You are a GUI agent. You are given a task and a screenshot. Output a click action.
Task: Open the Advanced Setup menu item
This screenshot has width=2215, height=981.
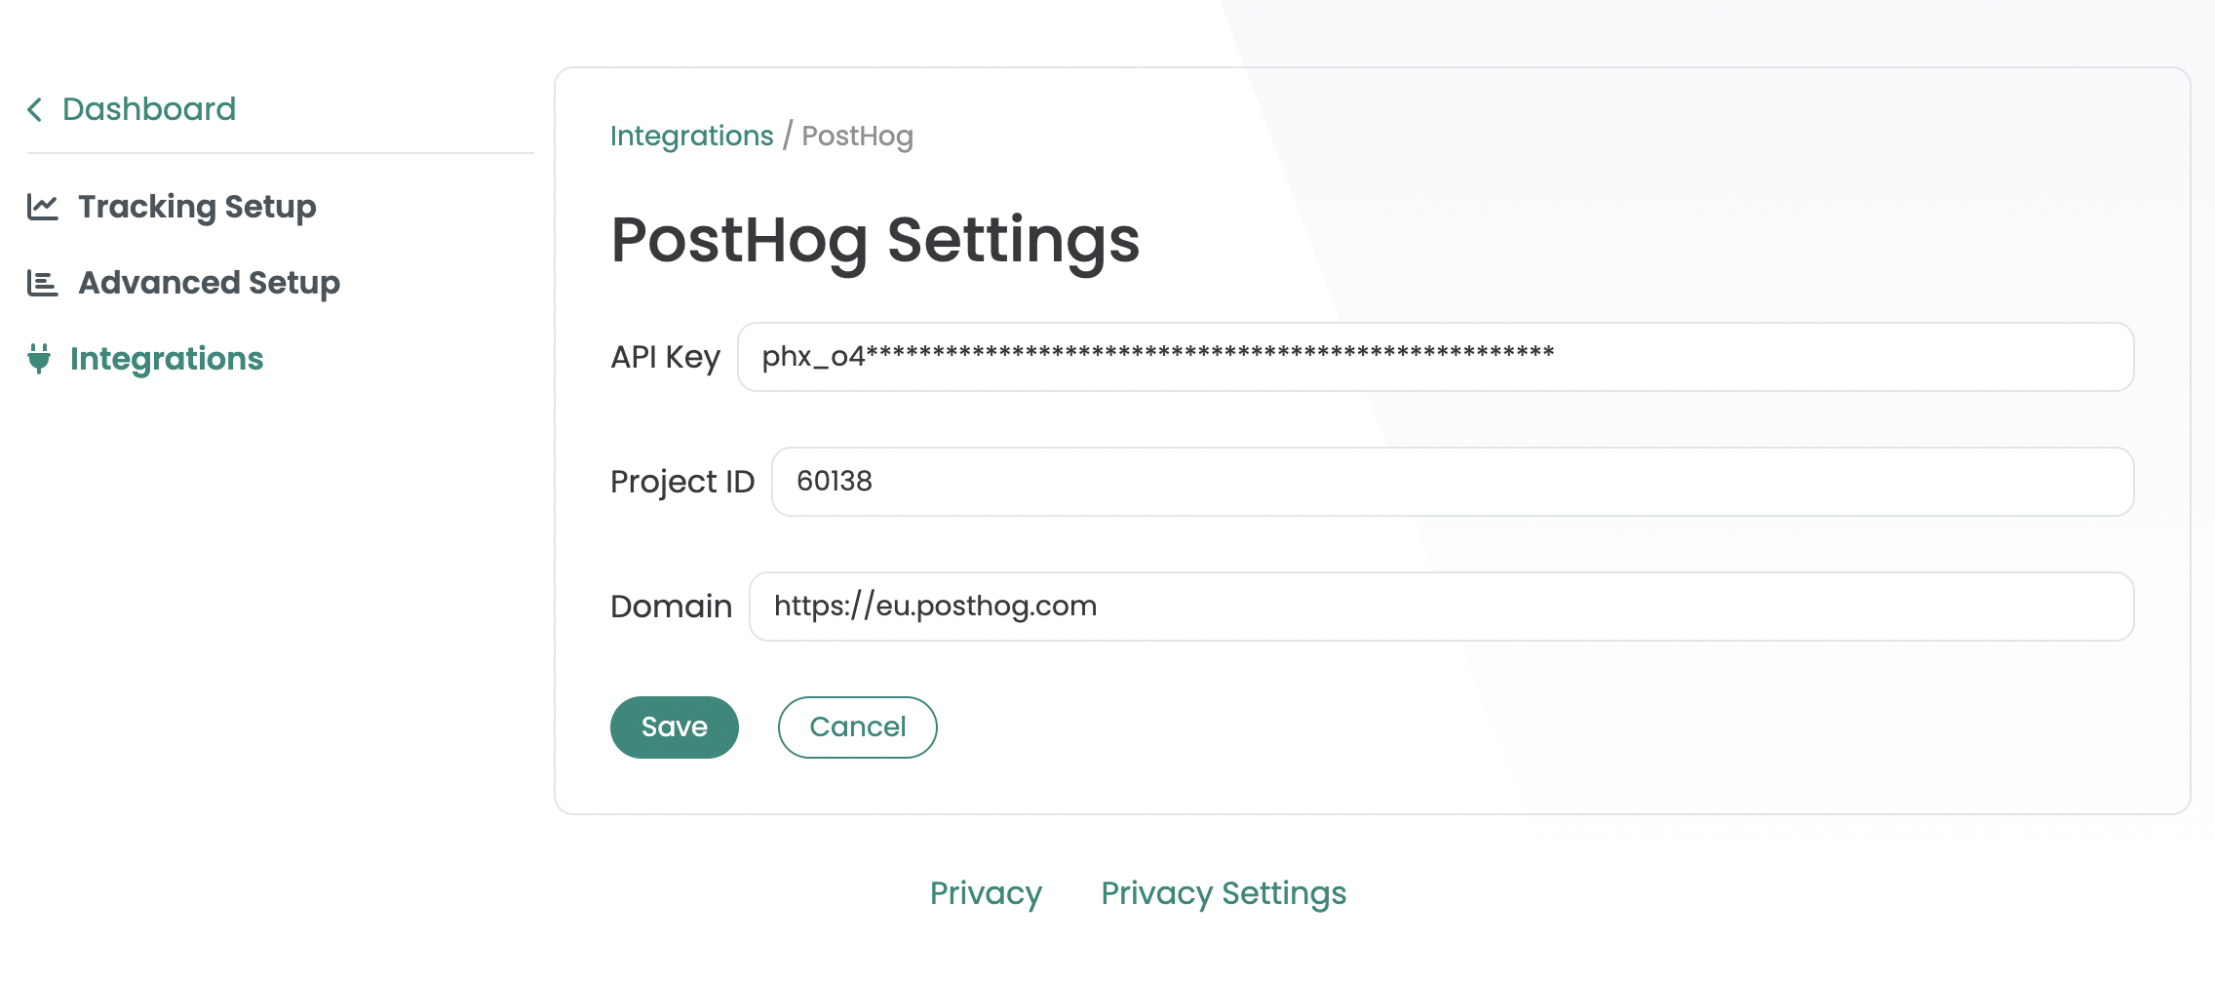(x=209, y=283)
